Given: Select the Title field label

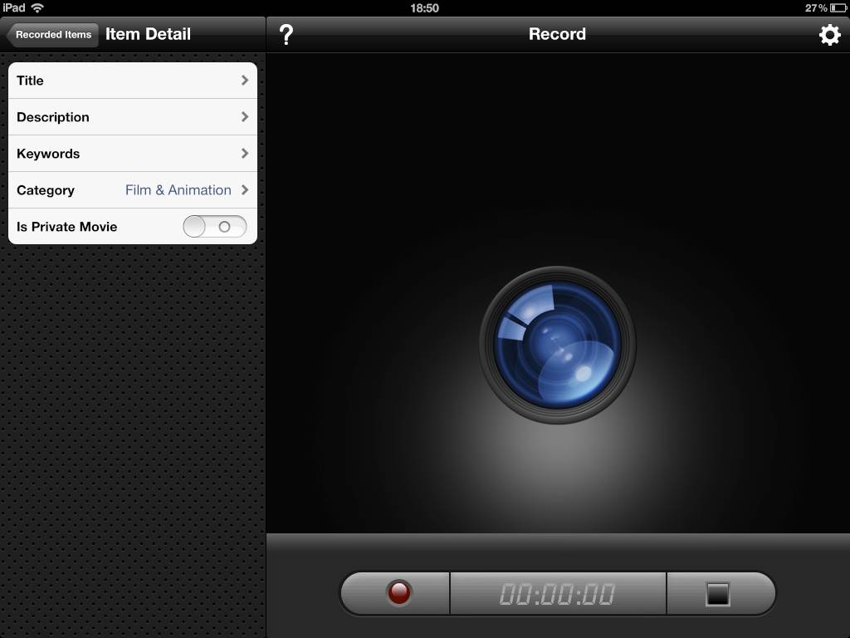Looking at the screenshot, I should pyautogui.click(x=30, y=81).
